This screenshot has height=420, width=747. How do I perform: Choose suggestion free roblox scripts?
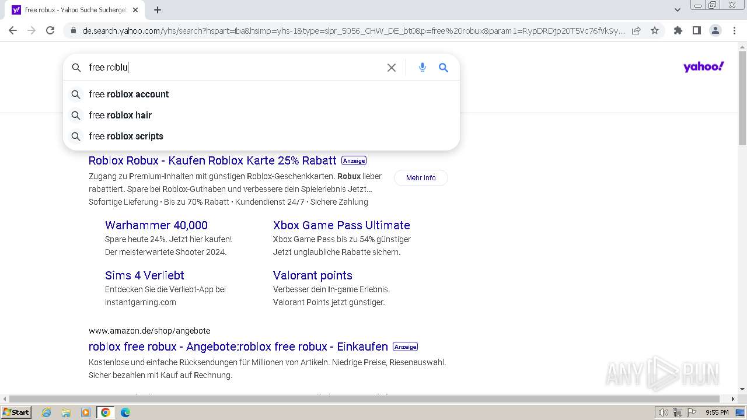[x=261, y=136]
